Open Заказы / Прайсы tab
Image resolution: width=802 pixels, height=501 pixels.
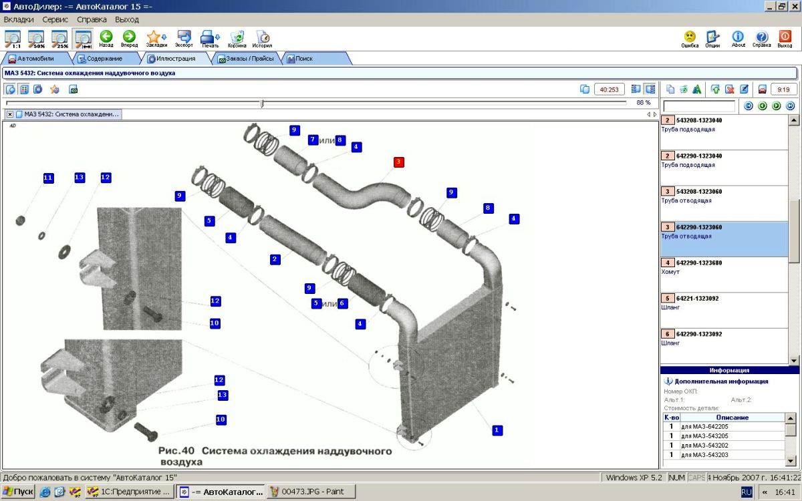pyautogui.click(x=246, y=59)
